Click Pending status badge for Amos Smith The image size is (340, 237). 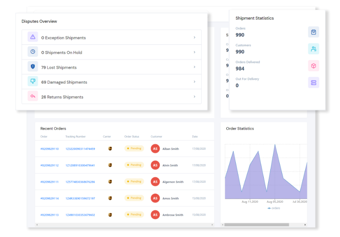click(134, 198)
